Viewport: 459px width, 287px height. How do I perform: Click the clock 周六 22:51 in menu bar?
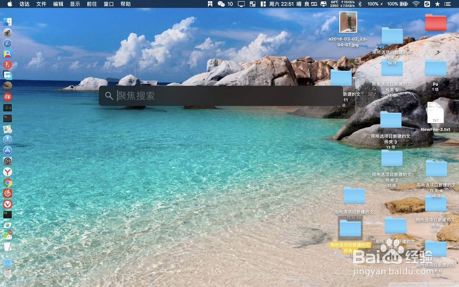point(281,4)
